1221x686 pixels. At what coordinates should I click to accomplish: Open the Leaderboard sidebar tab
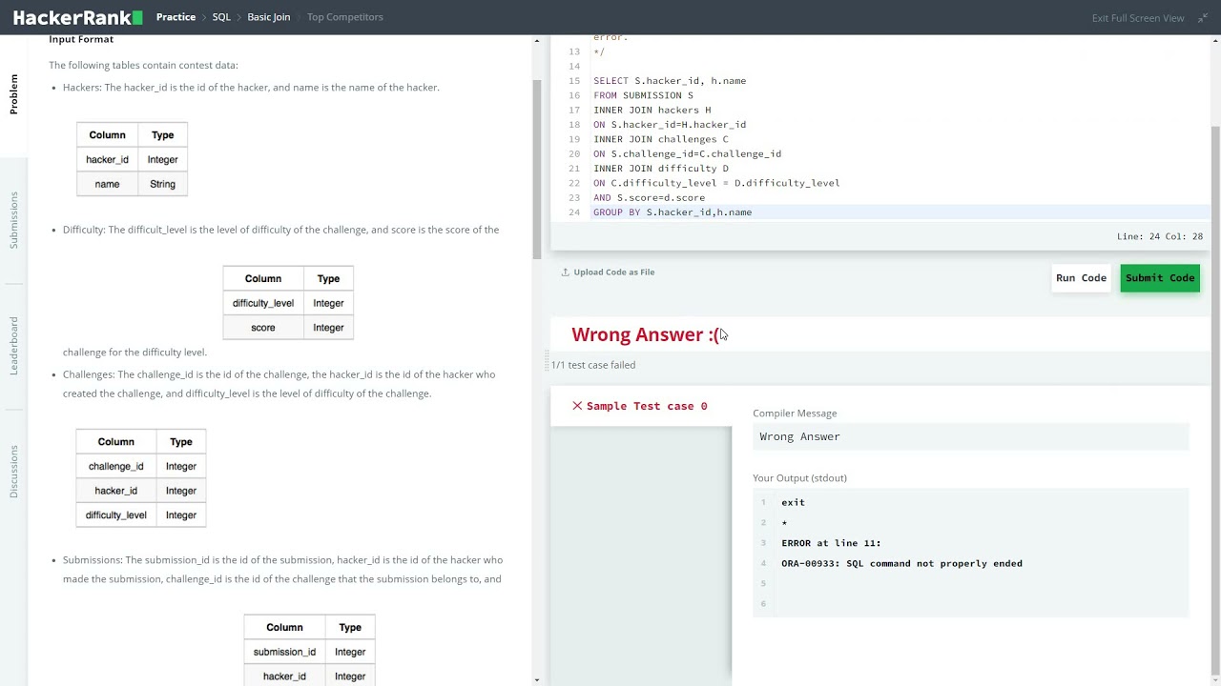tap(14, 346)
